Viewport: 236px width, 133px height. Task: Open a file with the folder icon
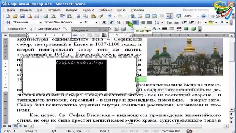pyautogui.click(x=15, y=16)
